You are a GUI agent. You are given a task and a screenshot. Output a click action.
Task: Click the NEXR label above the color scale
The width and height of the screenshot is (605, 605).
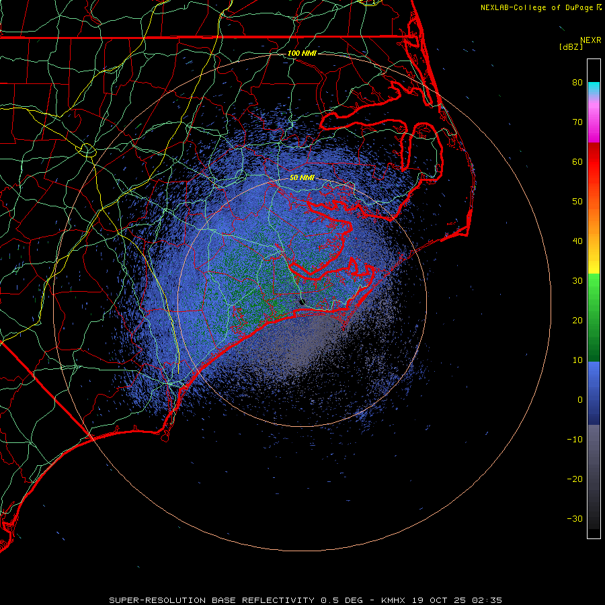click(591, 40)
